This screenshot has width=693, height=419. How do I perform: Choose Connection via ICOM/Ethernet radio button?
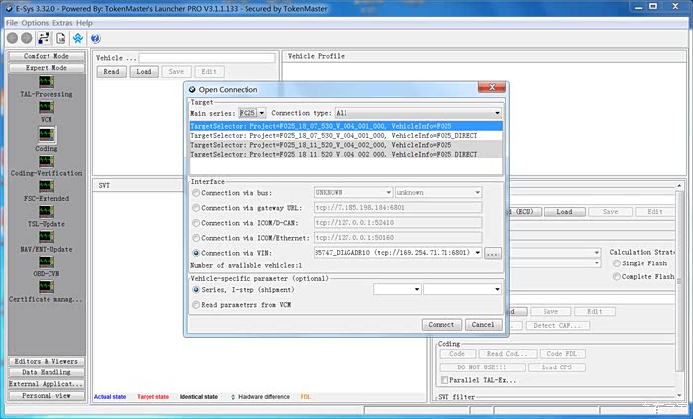(196, 237)
